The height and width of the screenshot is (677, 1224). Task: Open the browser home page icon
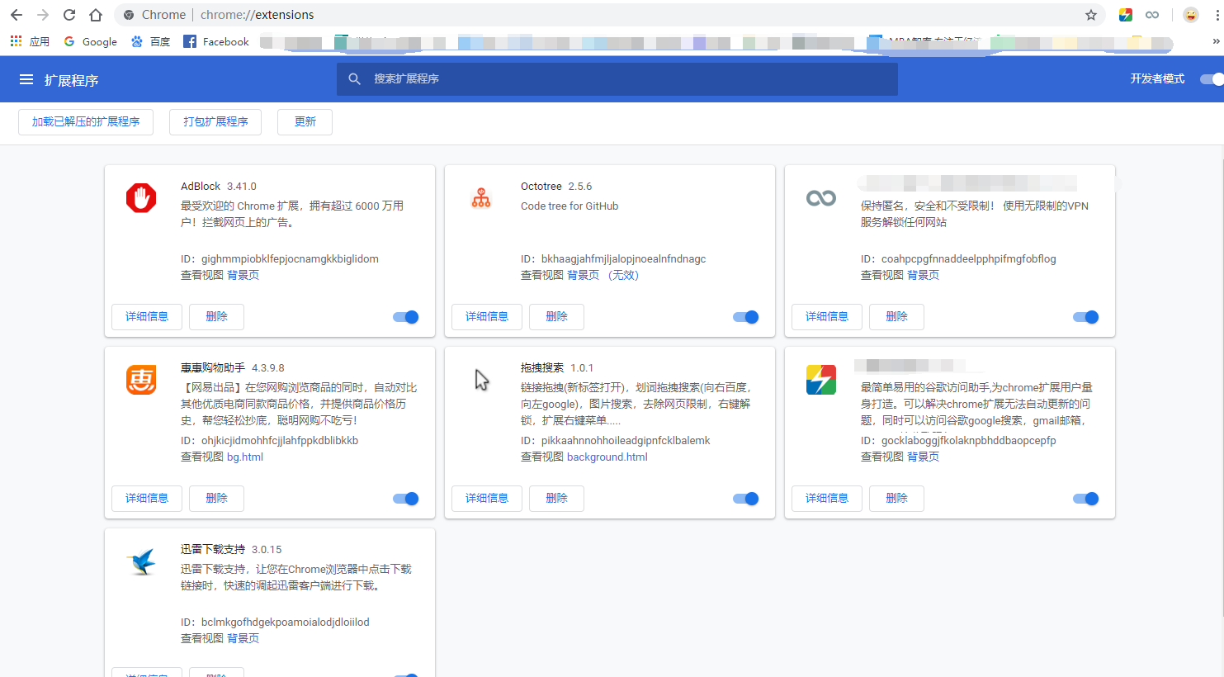coord(96,15)
